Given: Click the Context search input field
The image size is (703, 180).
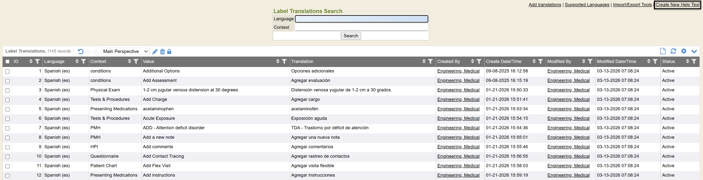Looking at the screenshot, I should tap(361, 27).
